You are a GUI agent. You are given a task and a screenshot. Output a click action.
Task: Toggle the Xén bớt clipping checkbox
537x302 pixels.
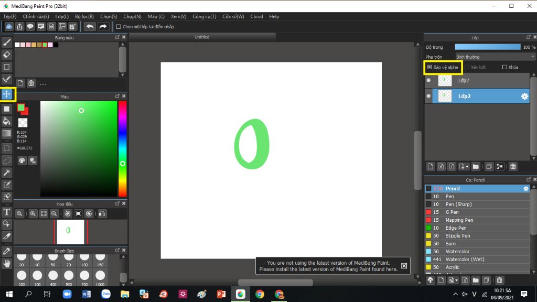pyautogui.click(x=467, y=67)
